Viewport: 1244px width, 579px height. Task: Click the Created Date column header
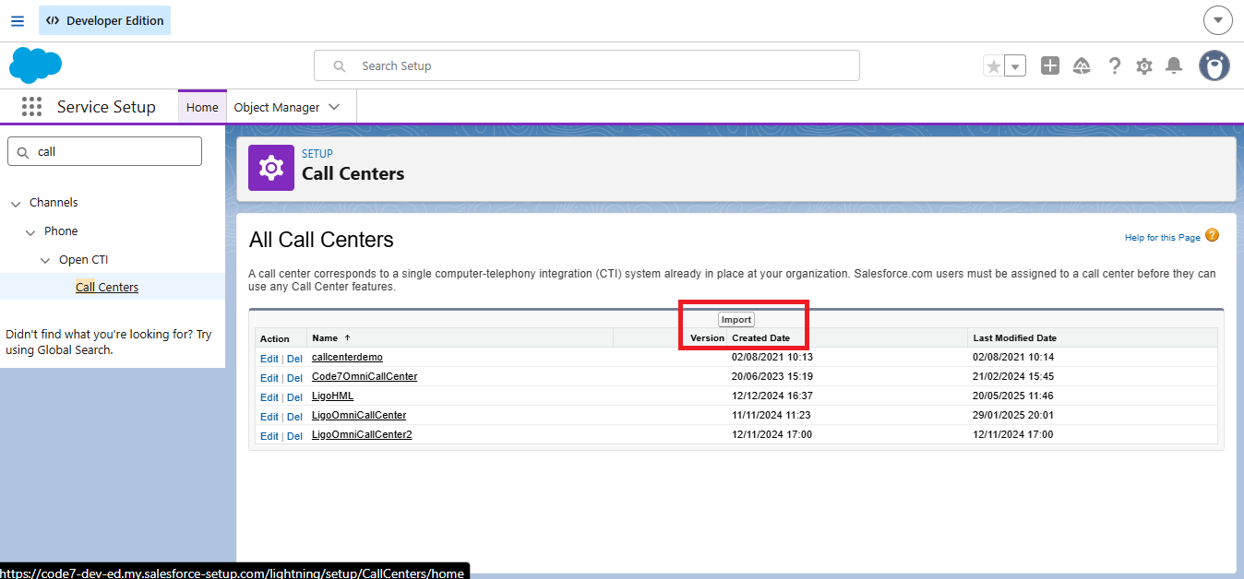[x=760, y=338]
